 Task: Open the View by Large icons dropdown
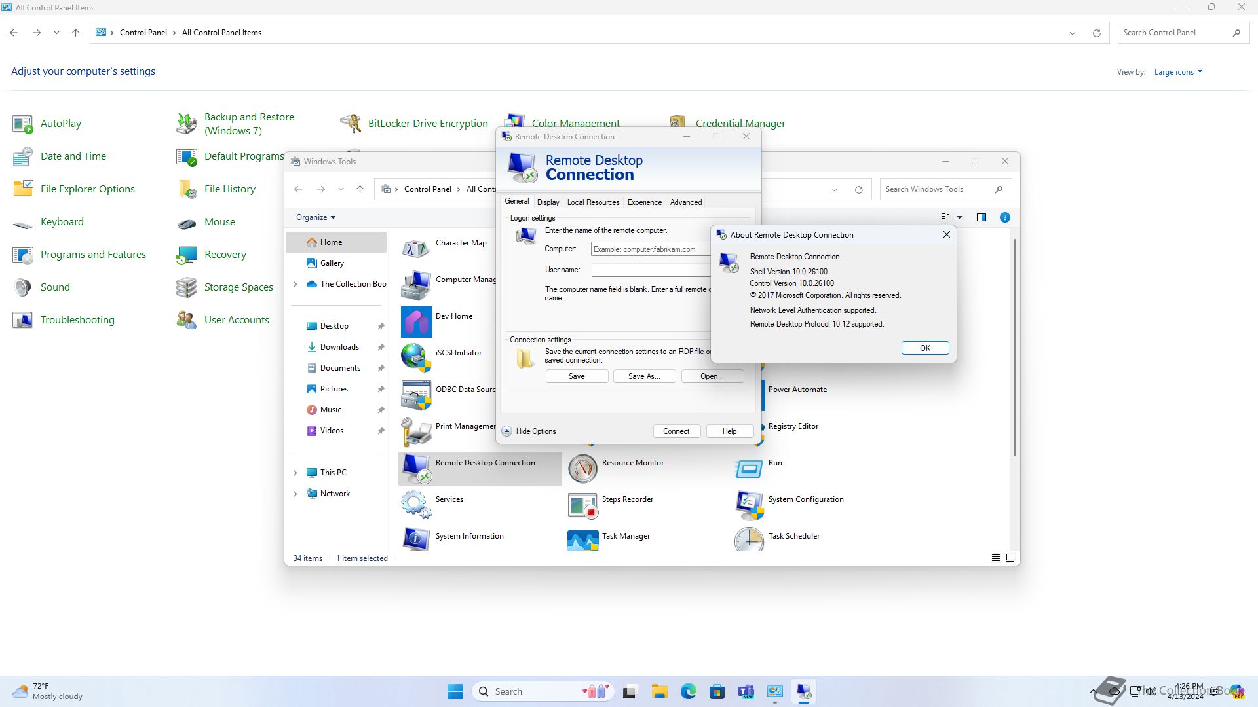pyautogui.click(x=1178, y=72)
